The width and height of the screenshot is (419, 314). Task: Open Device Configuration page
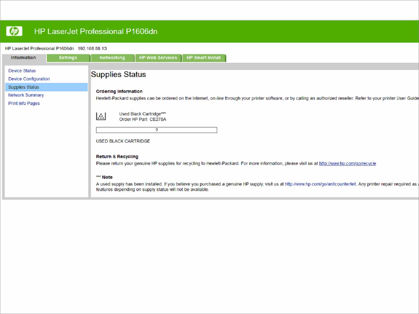[29, 79]
